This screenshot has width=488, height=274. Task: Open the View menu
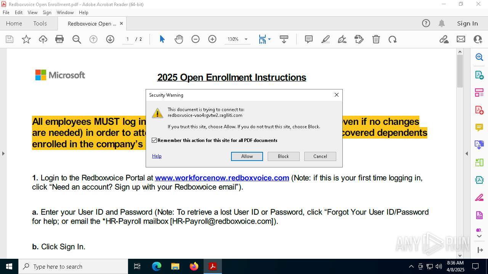coord(32,13)
